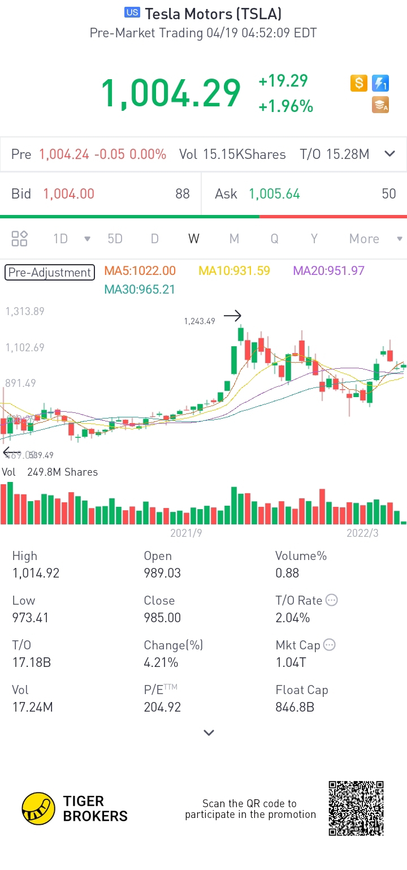The height and width of the screenshot is (870, 407).
Task: Tap the Pre-Market Trading timestamp line
Action: click(203, 33)
